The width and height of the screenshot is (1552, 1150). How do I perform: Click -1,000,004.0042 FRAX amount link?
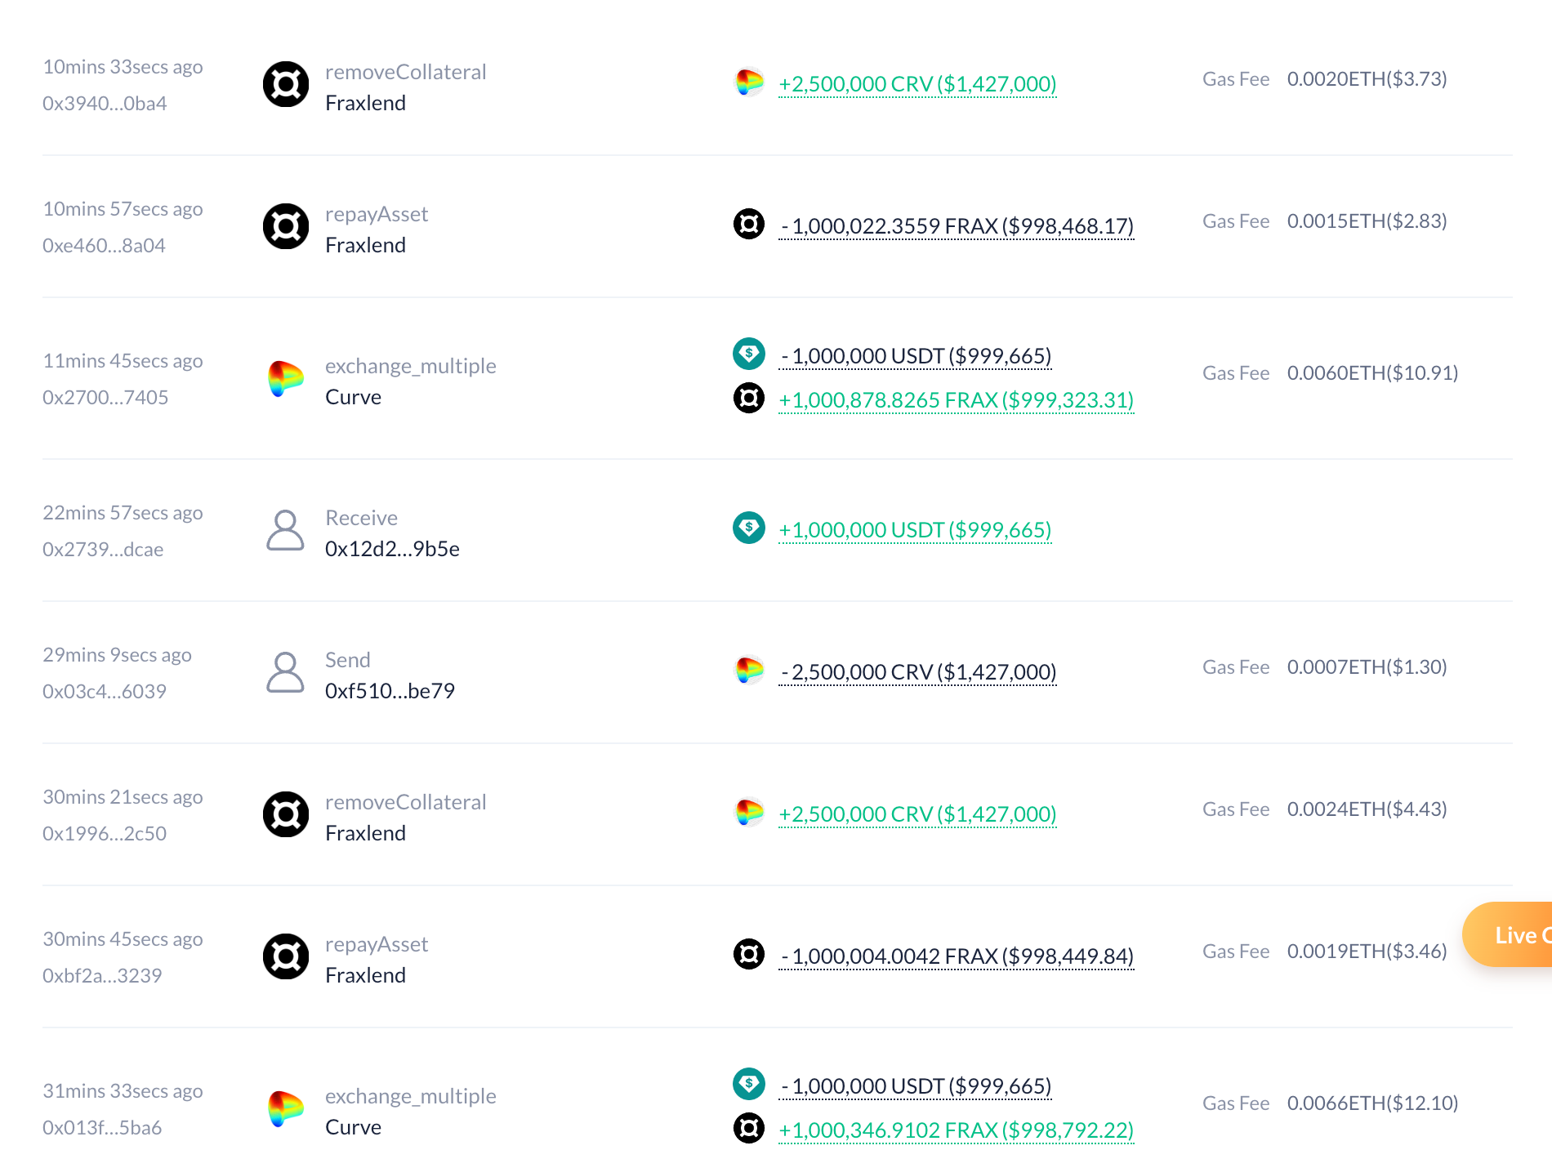tap(957, 956)
